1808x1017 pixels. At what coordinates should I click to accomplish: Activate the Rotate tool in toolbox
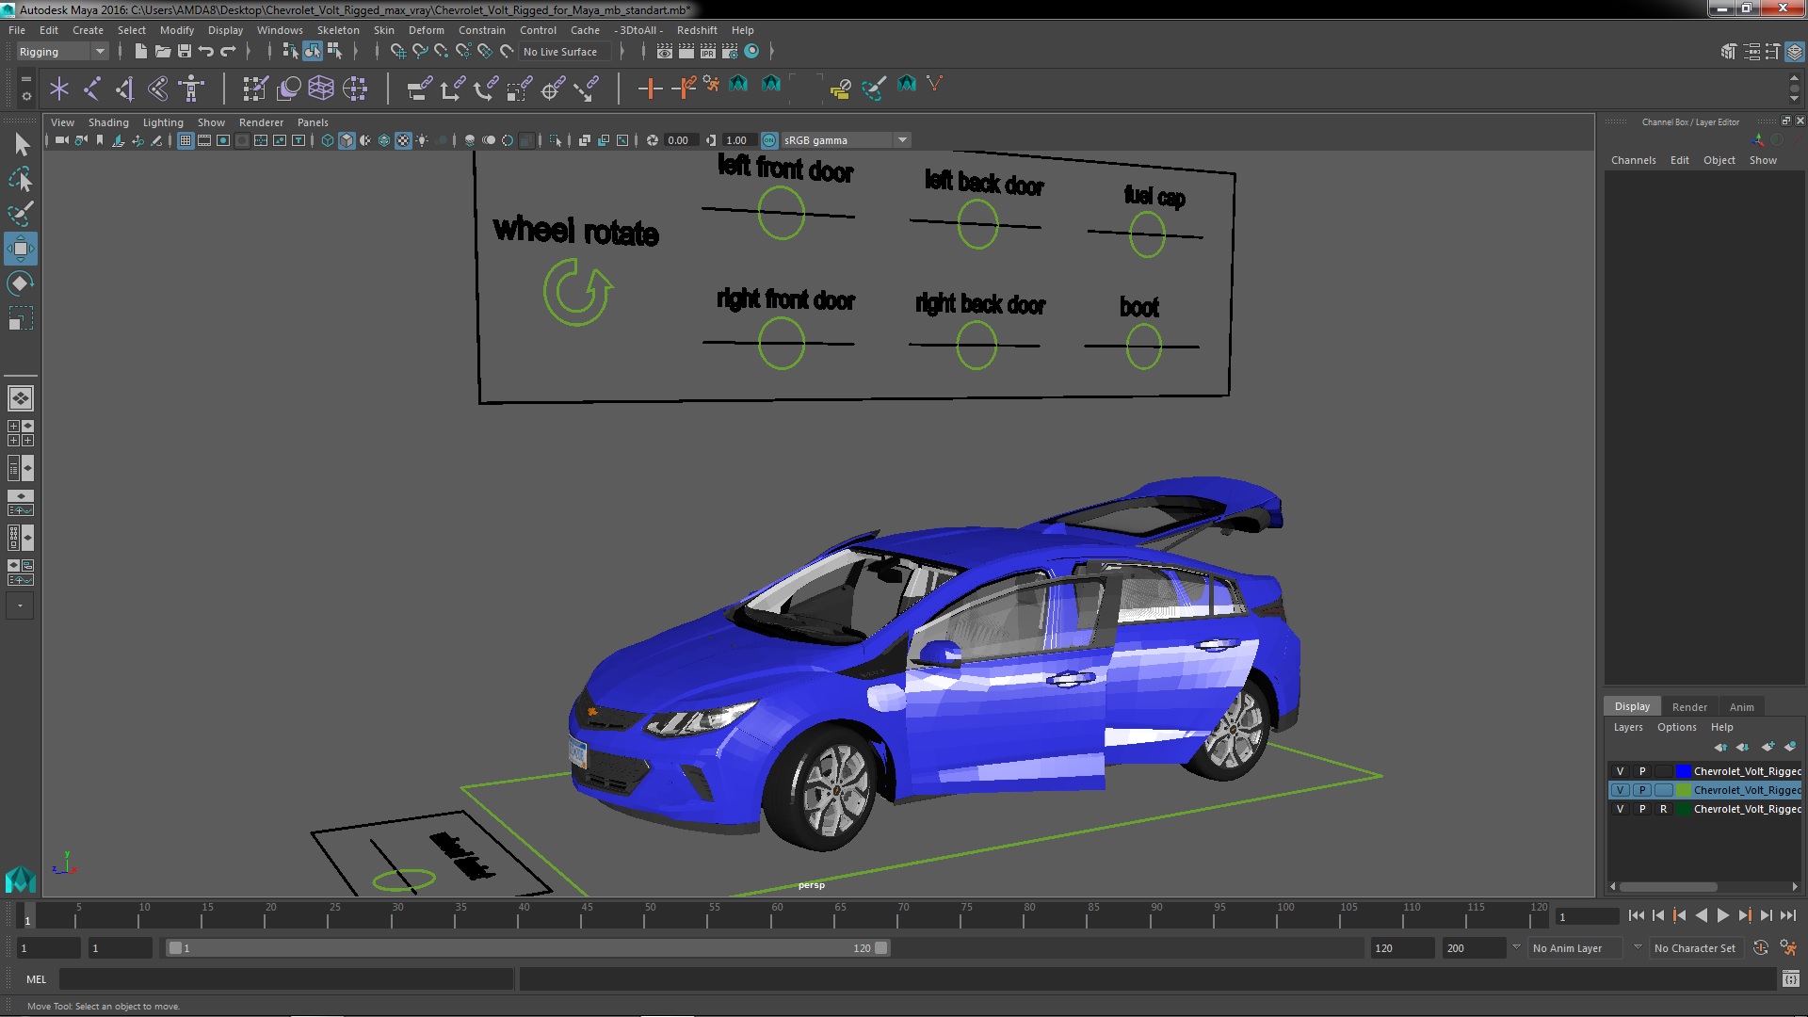point(21,283)
